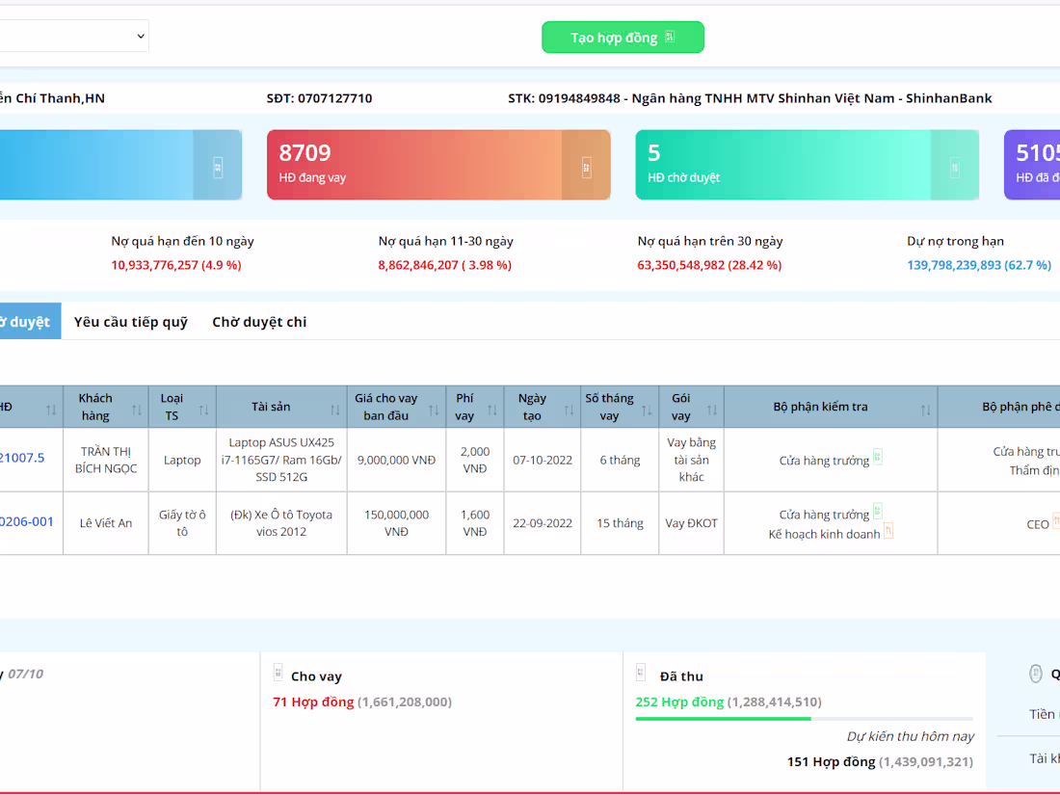Click 151 Hợp đồng dự kiến thu
Viewport: 1060px width, 795px height.
(x=831, y=761)
